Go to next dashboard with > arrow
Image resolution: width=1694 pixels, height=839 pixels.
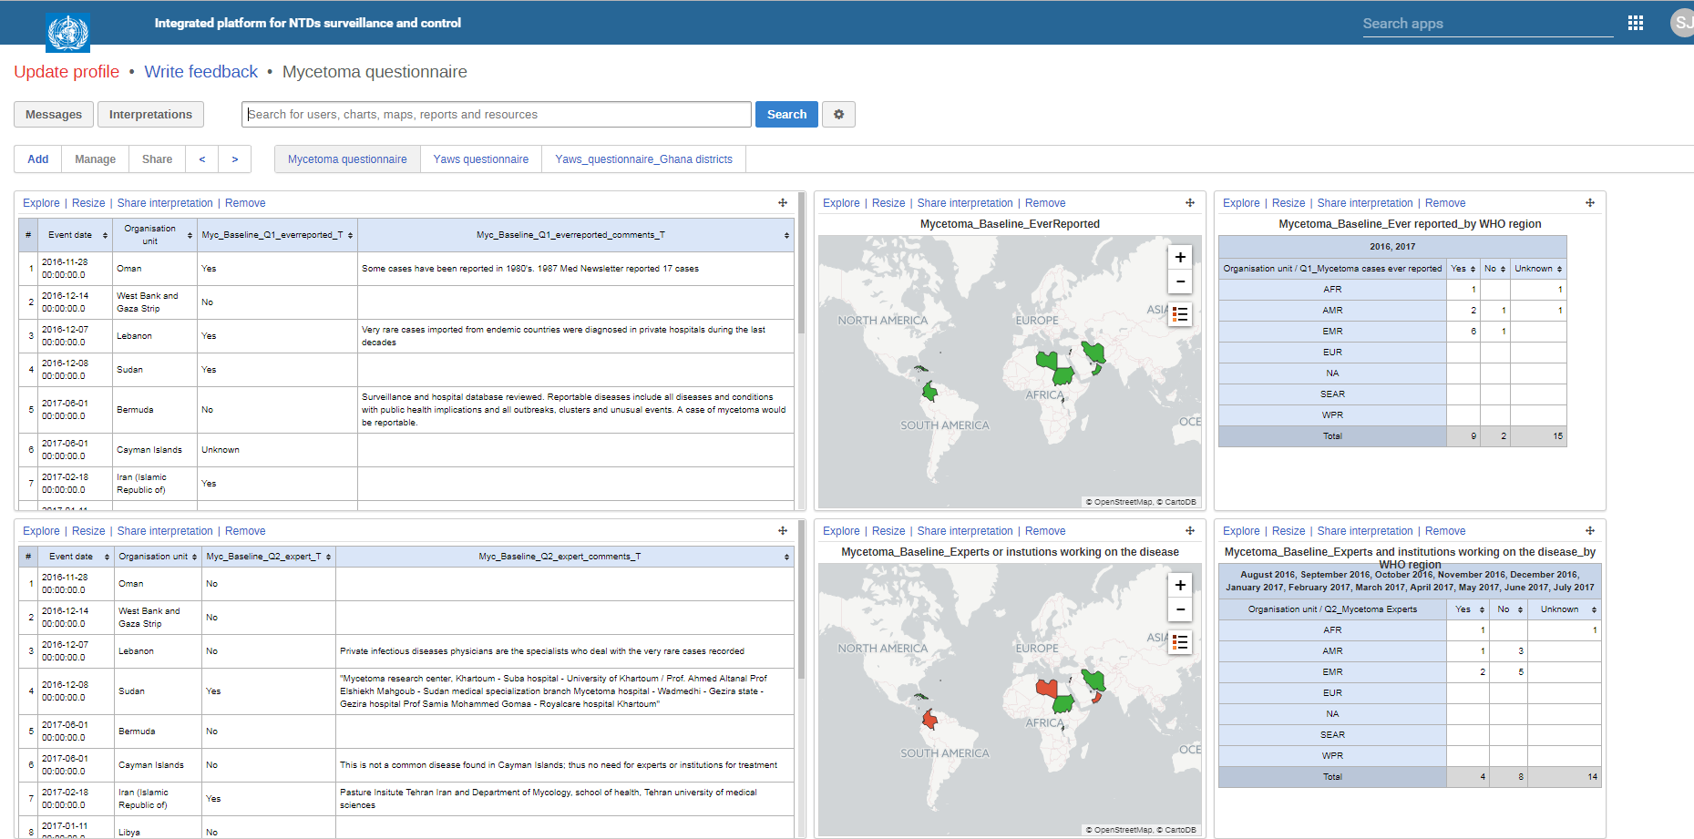234,159
